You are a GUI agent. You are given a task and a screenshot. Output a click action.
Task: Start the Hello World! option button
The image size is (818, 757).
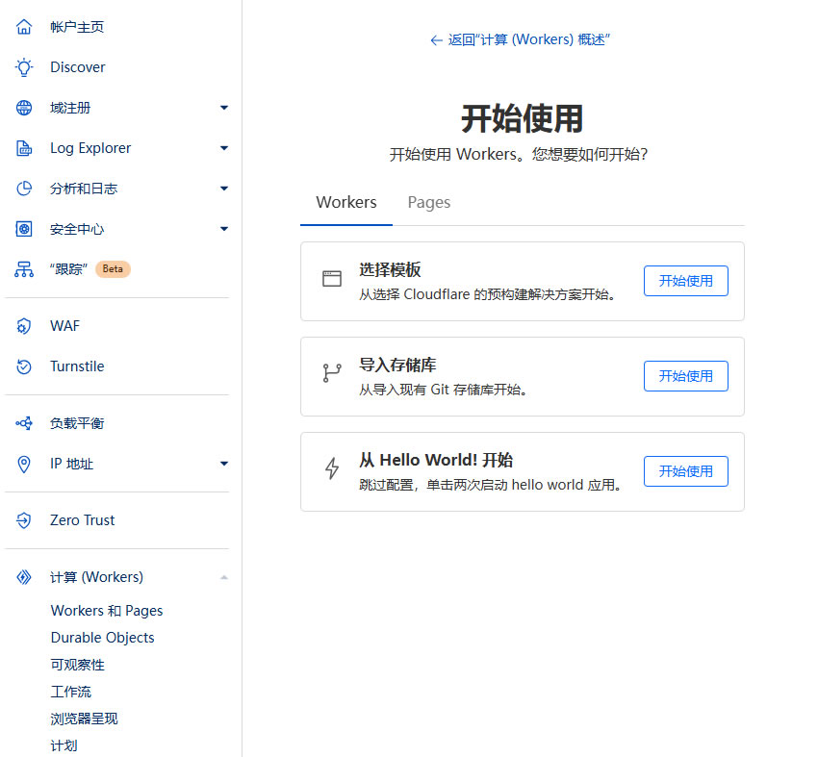[685, 471]
